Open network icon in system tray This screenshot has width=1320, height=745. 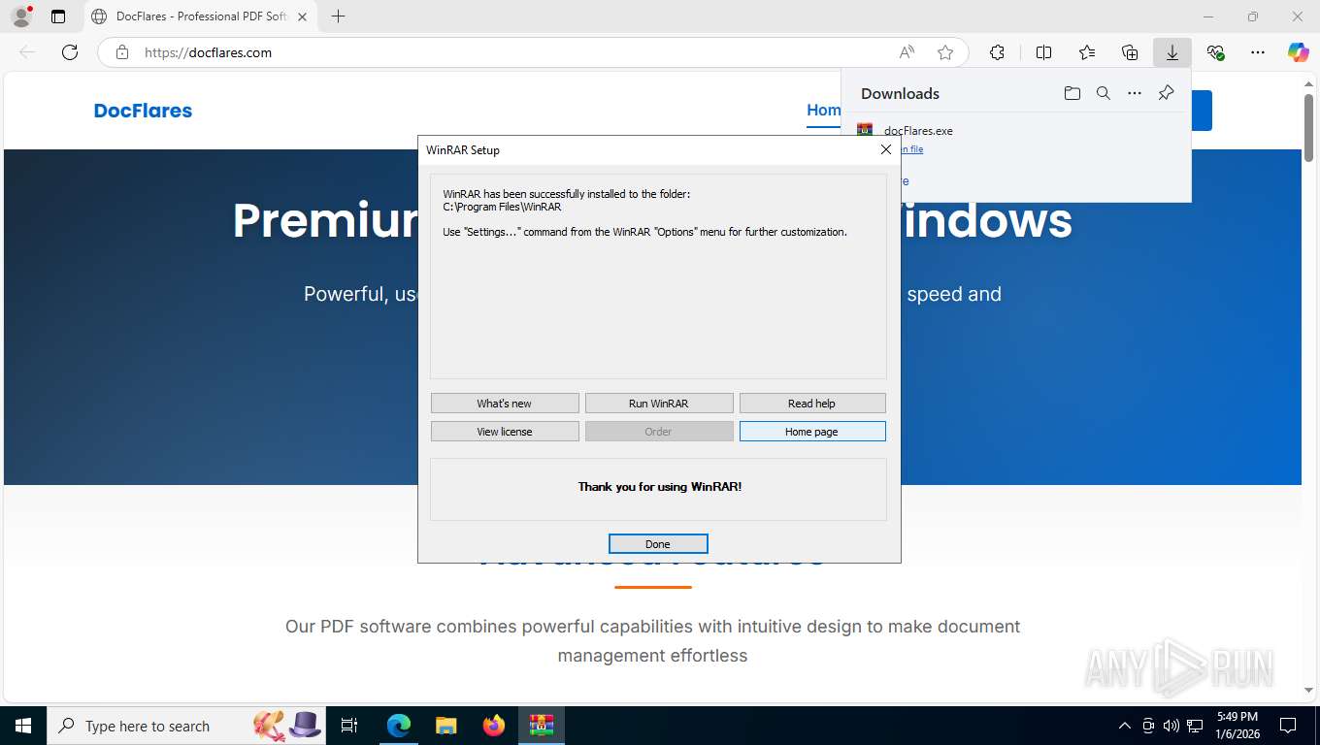coord(1195,726)
